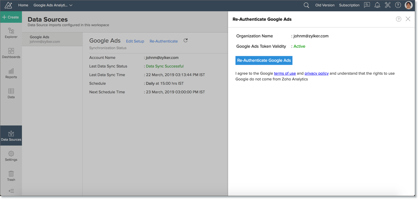
Task: Go to Home in the top bar
Action: [23, 5]
